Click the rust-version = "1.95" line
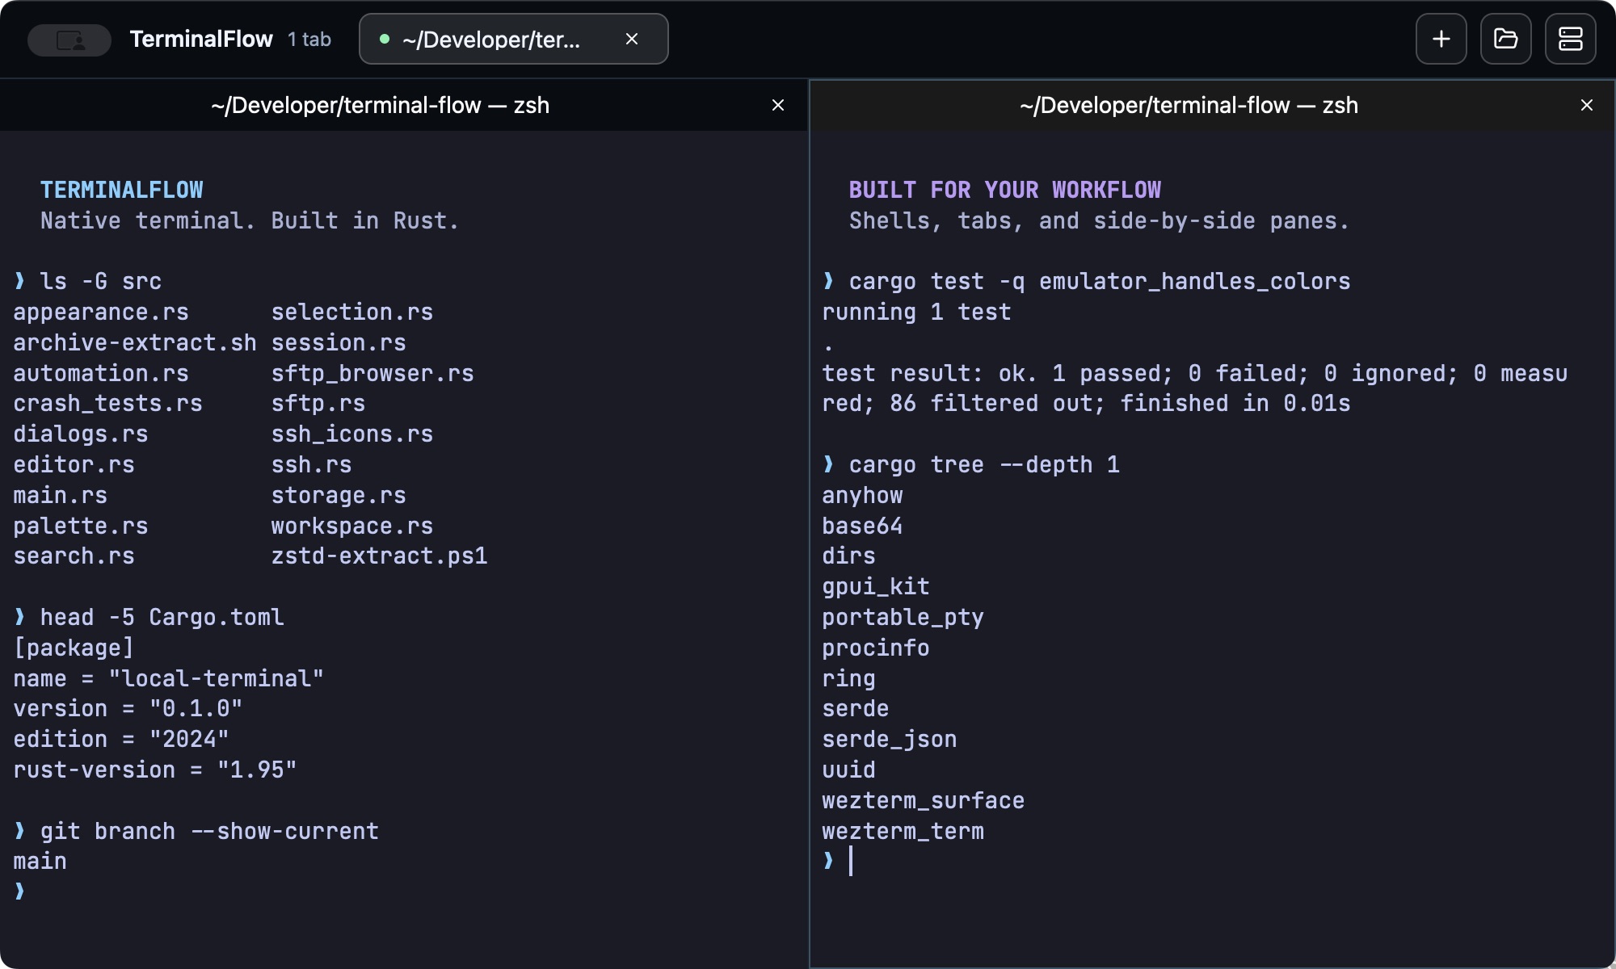 click(155, 770)
